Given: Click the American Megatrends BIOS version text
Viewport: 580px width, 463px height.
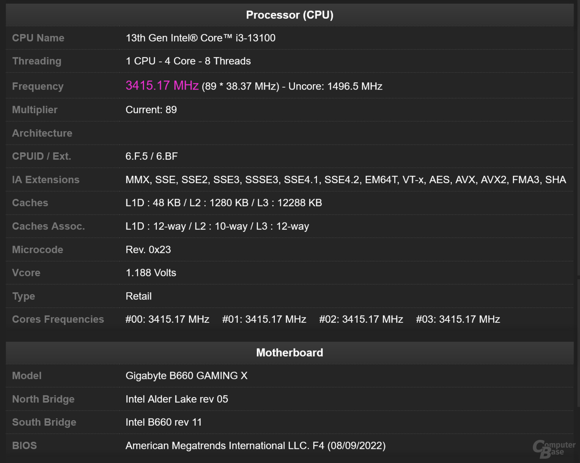Looking at the screenshot, I should click(x=255, y=446).
